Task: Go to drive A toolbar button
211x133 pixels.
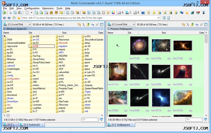Action: pos(120,13)
